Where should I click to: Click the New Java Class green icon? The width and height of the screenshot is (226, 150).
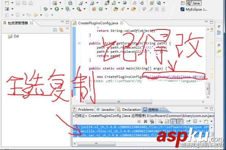[x=101, y=9]
